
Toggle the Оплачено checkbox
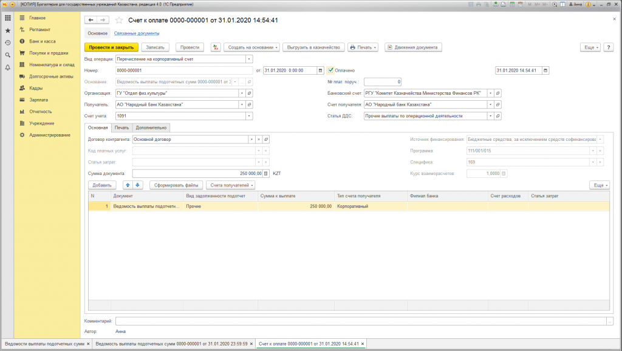tap(330, 70)
